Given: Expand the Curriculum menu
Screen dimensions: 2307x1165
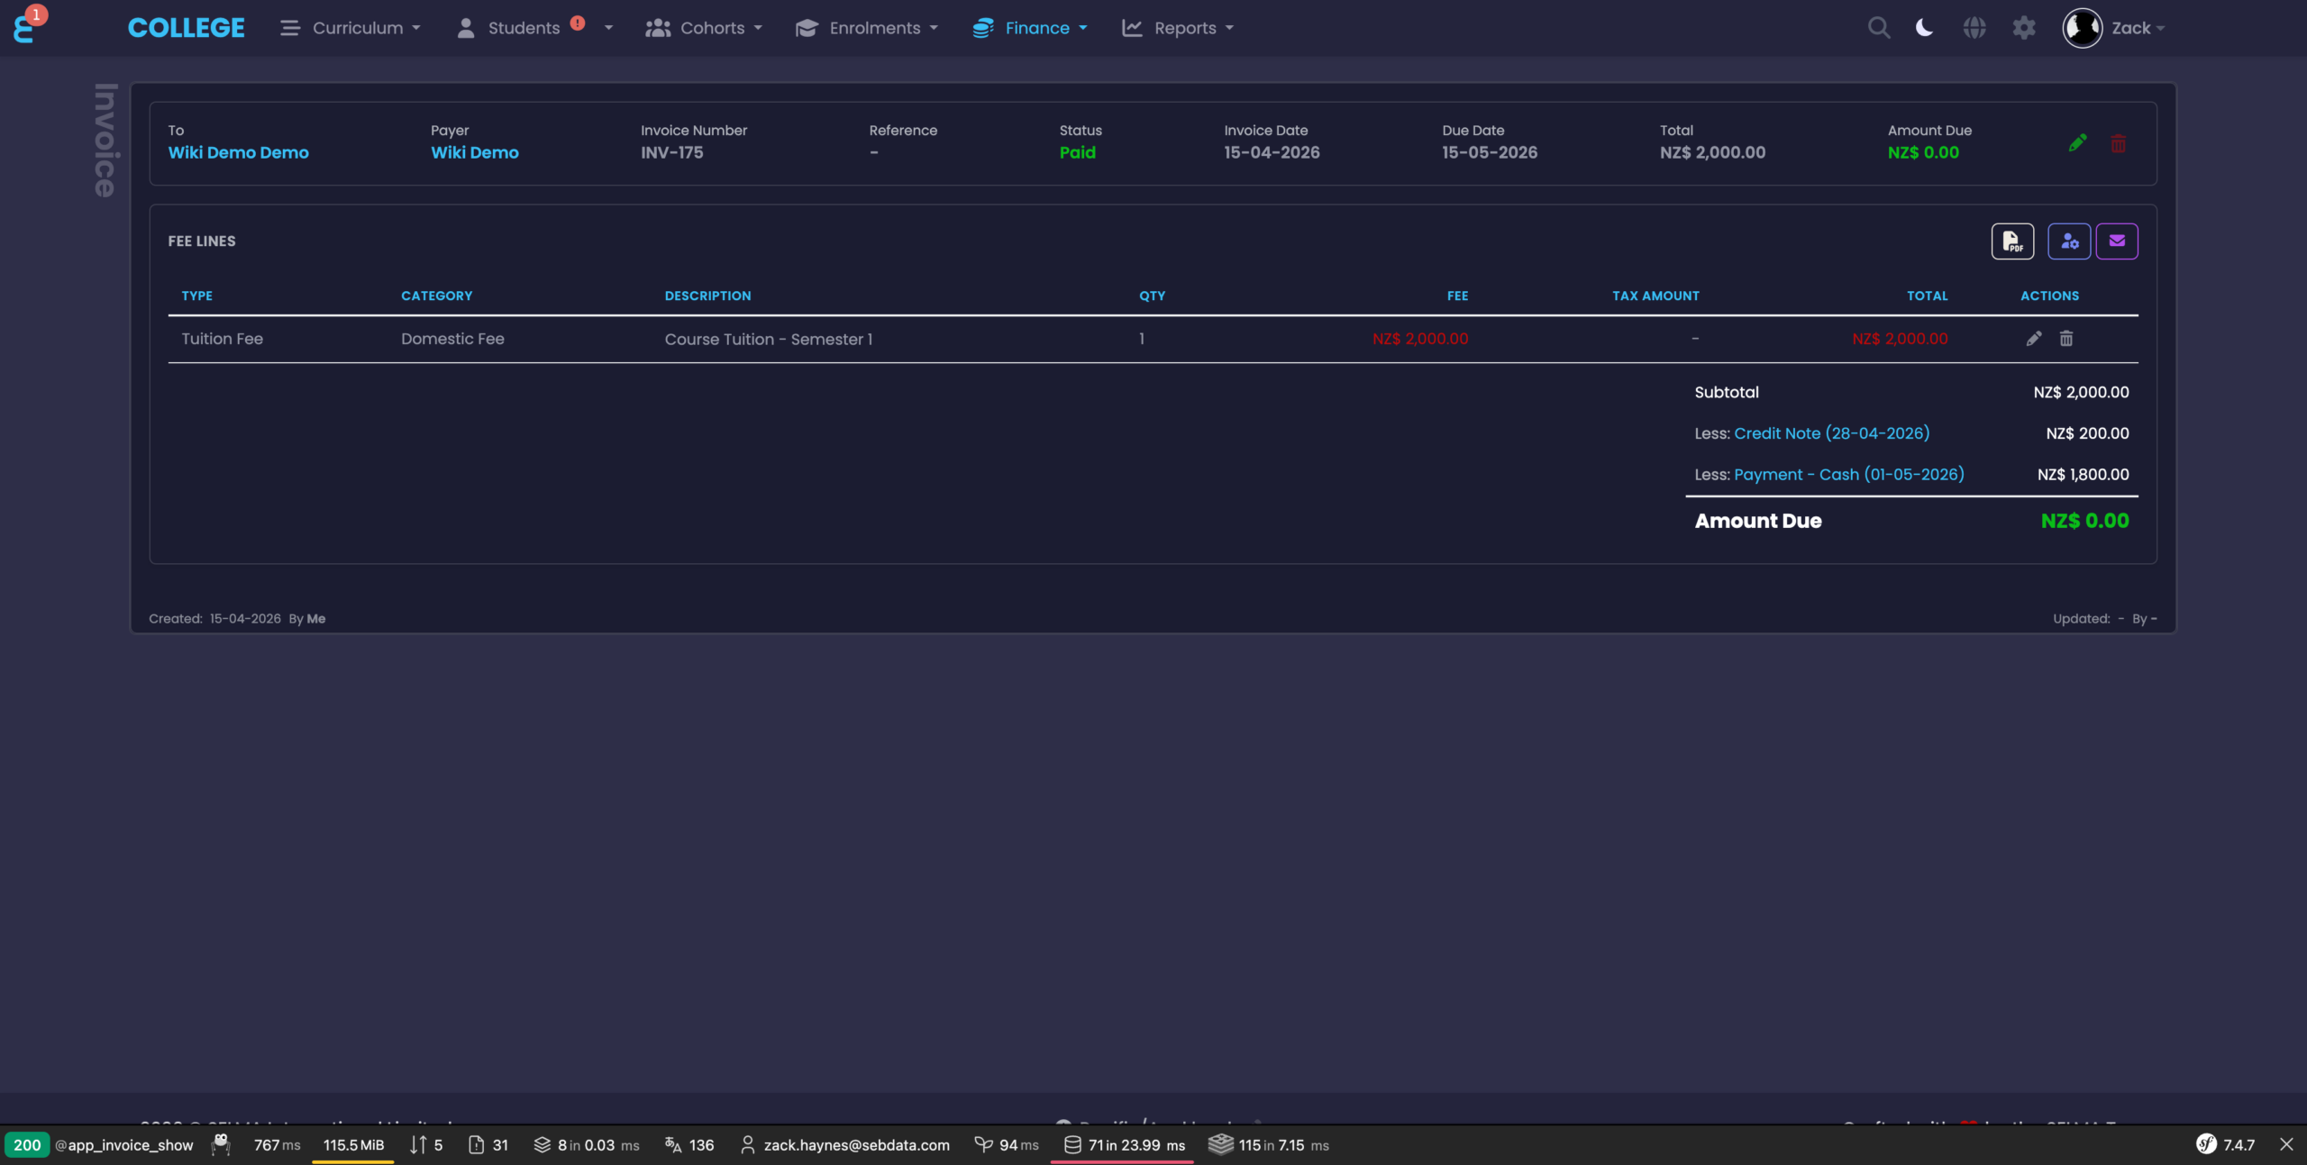Looking at the screenshot, I should 350,28.
